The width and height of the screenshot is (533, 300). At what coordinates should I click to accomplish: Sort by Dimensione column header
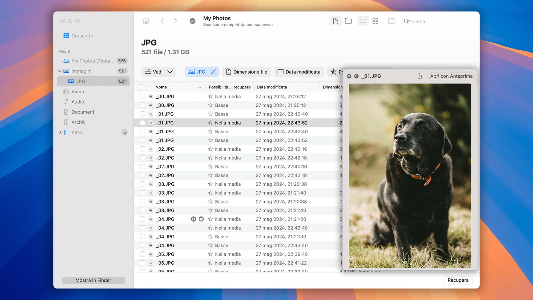(332, 87)
